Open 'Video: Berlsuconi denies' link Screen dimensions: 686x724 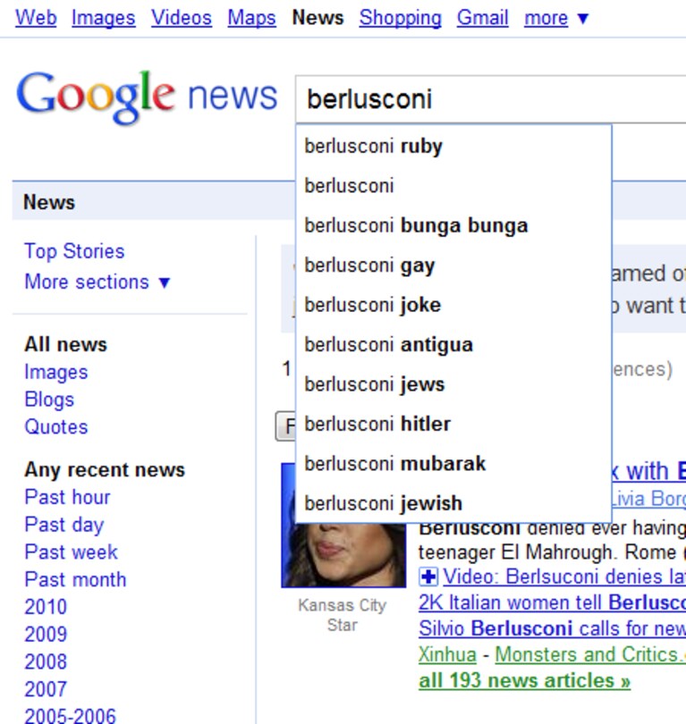click(564, 577)
